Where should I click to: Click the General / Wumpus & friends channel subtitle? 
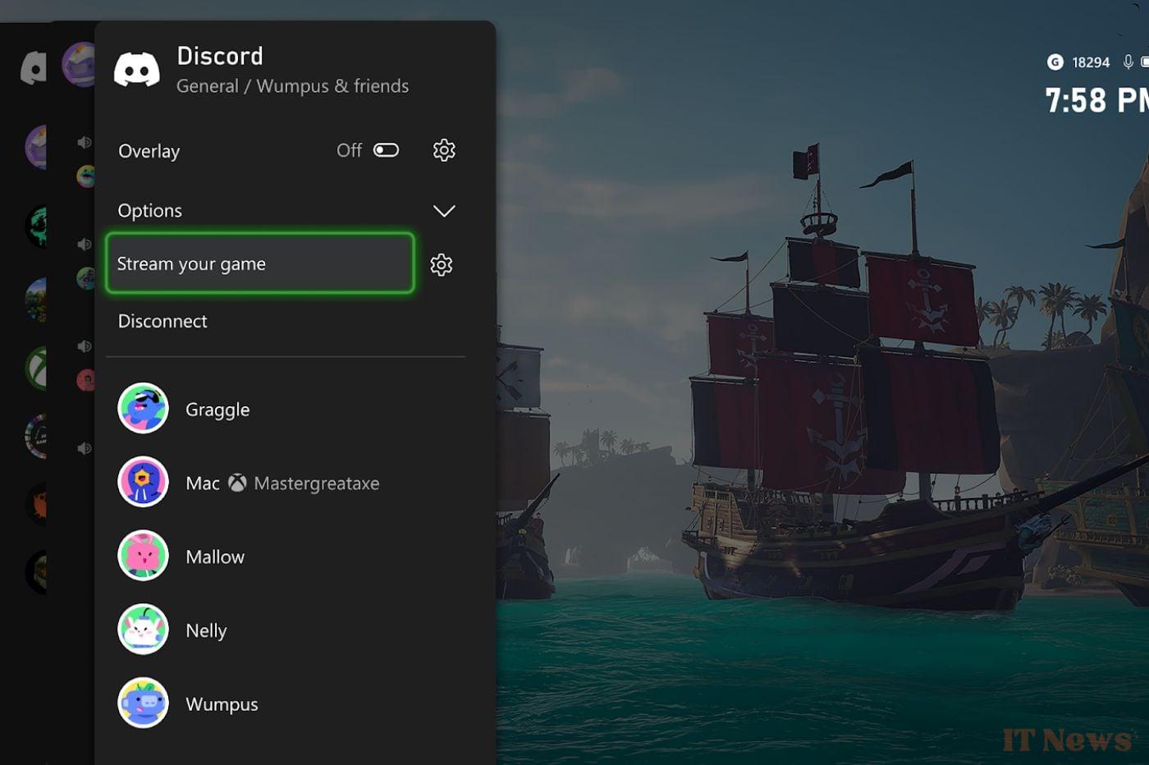(x=292, y=86)
